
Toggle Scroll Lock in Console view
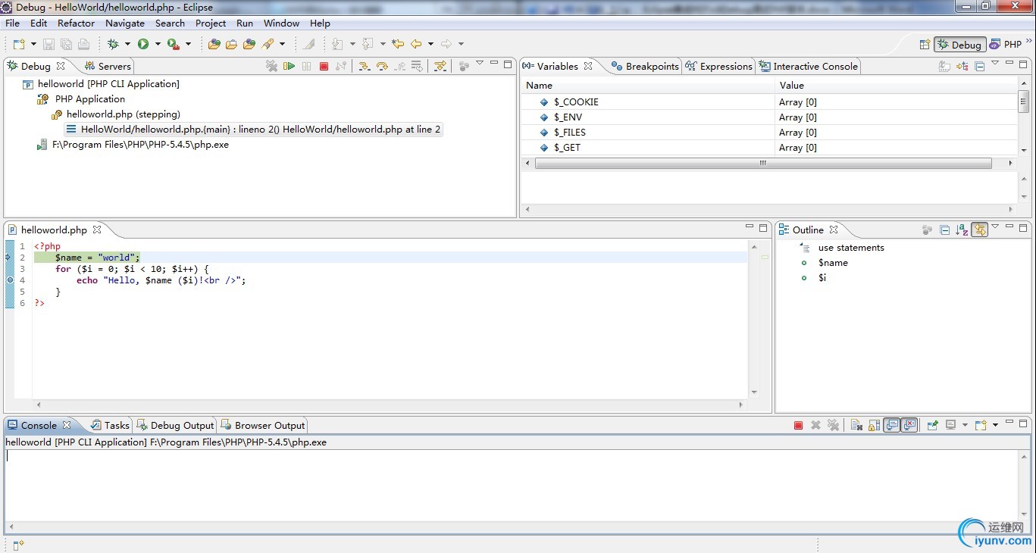874,425
